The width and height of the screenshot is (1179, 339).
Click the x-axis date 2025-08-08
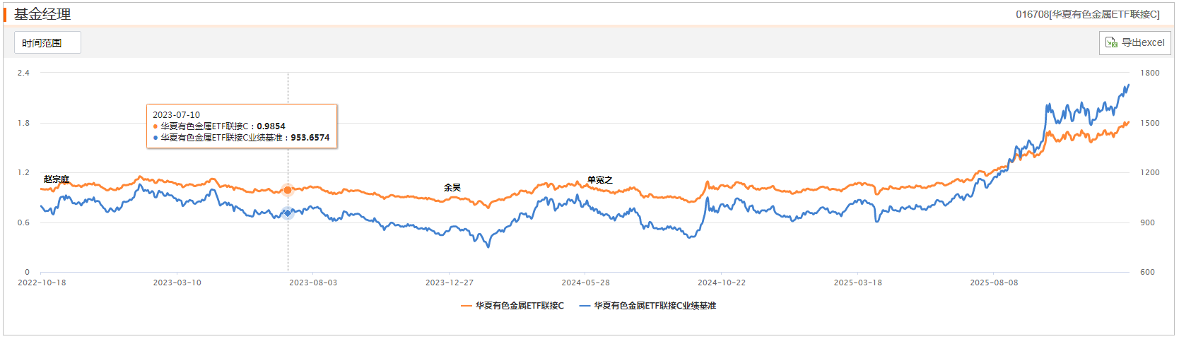click(x=995, y=282)
